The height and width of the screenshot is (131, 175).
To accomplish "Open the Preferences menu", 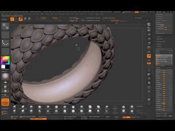I will [x=62, y=14].
